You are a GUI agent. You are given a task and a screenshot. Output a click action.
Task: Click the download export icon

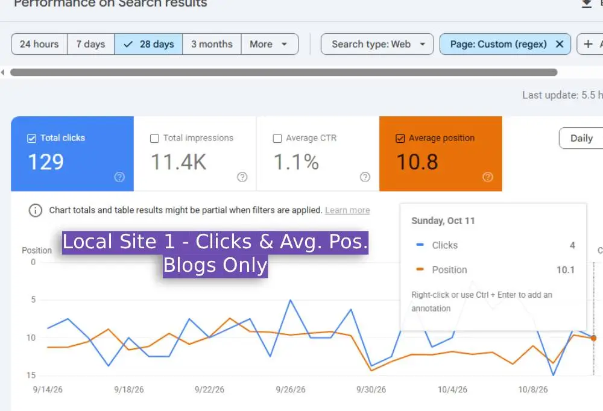click(x=587, y=4)
